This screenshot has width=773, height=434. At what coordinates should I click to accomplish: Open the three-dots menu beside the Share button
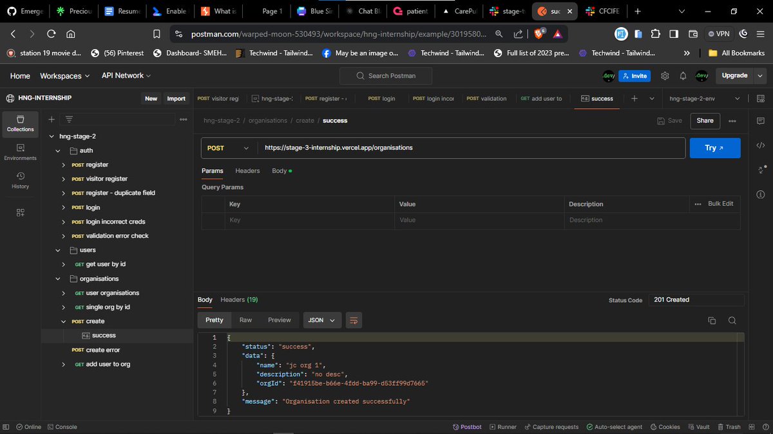pyautogui.click(x=732, y=120)
